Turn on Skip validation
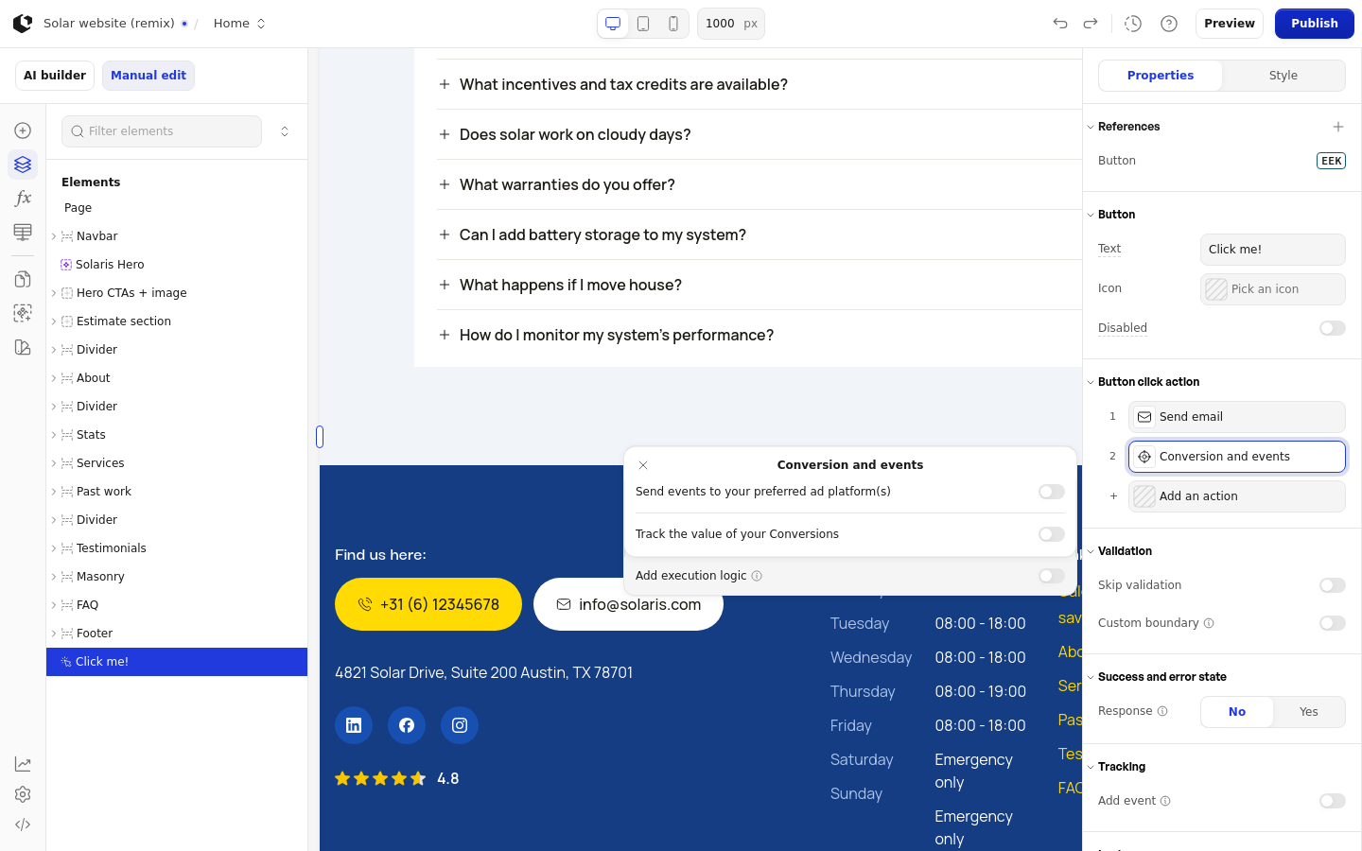 pos(1333,585)
